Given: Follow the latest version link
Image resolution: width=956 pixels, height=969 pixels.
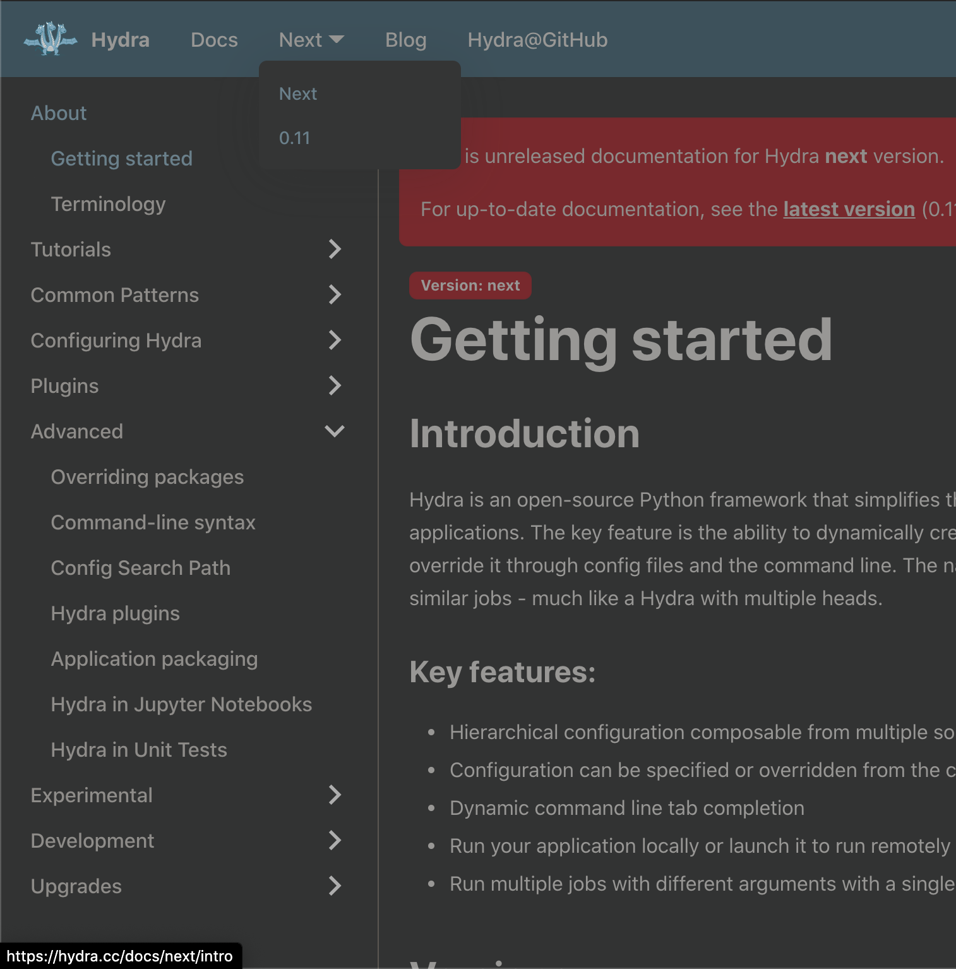Looking at the screenshot, I should [849, 209].
